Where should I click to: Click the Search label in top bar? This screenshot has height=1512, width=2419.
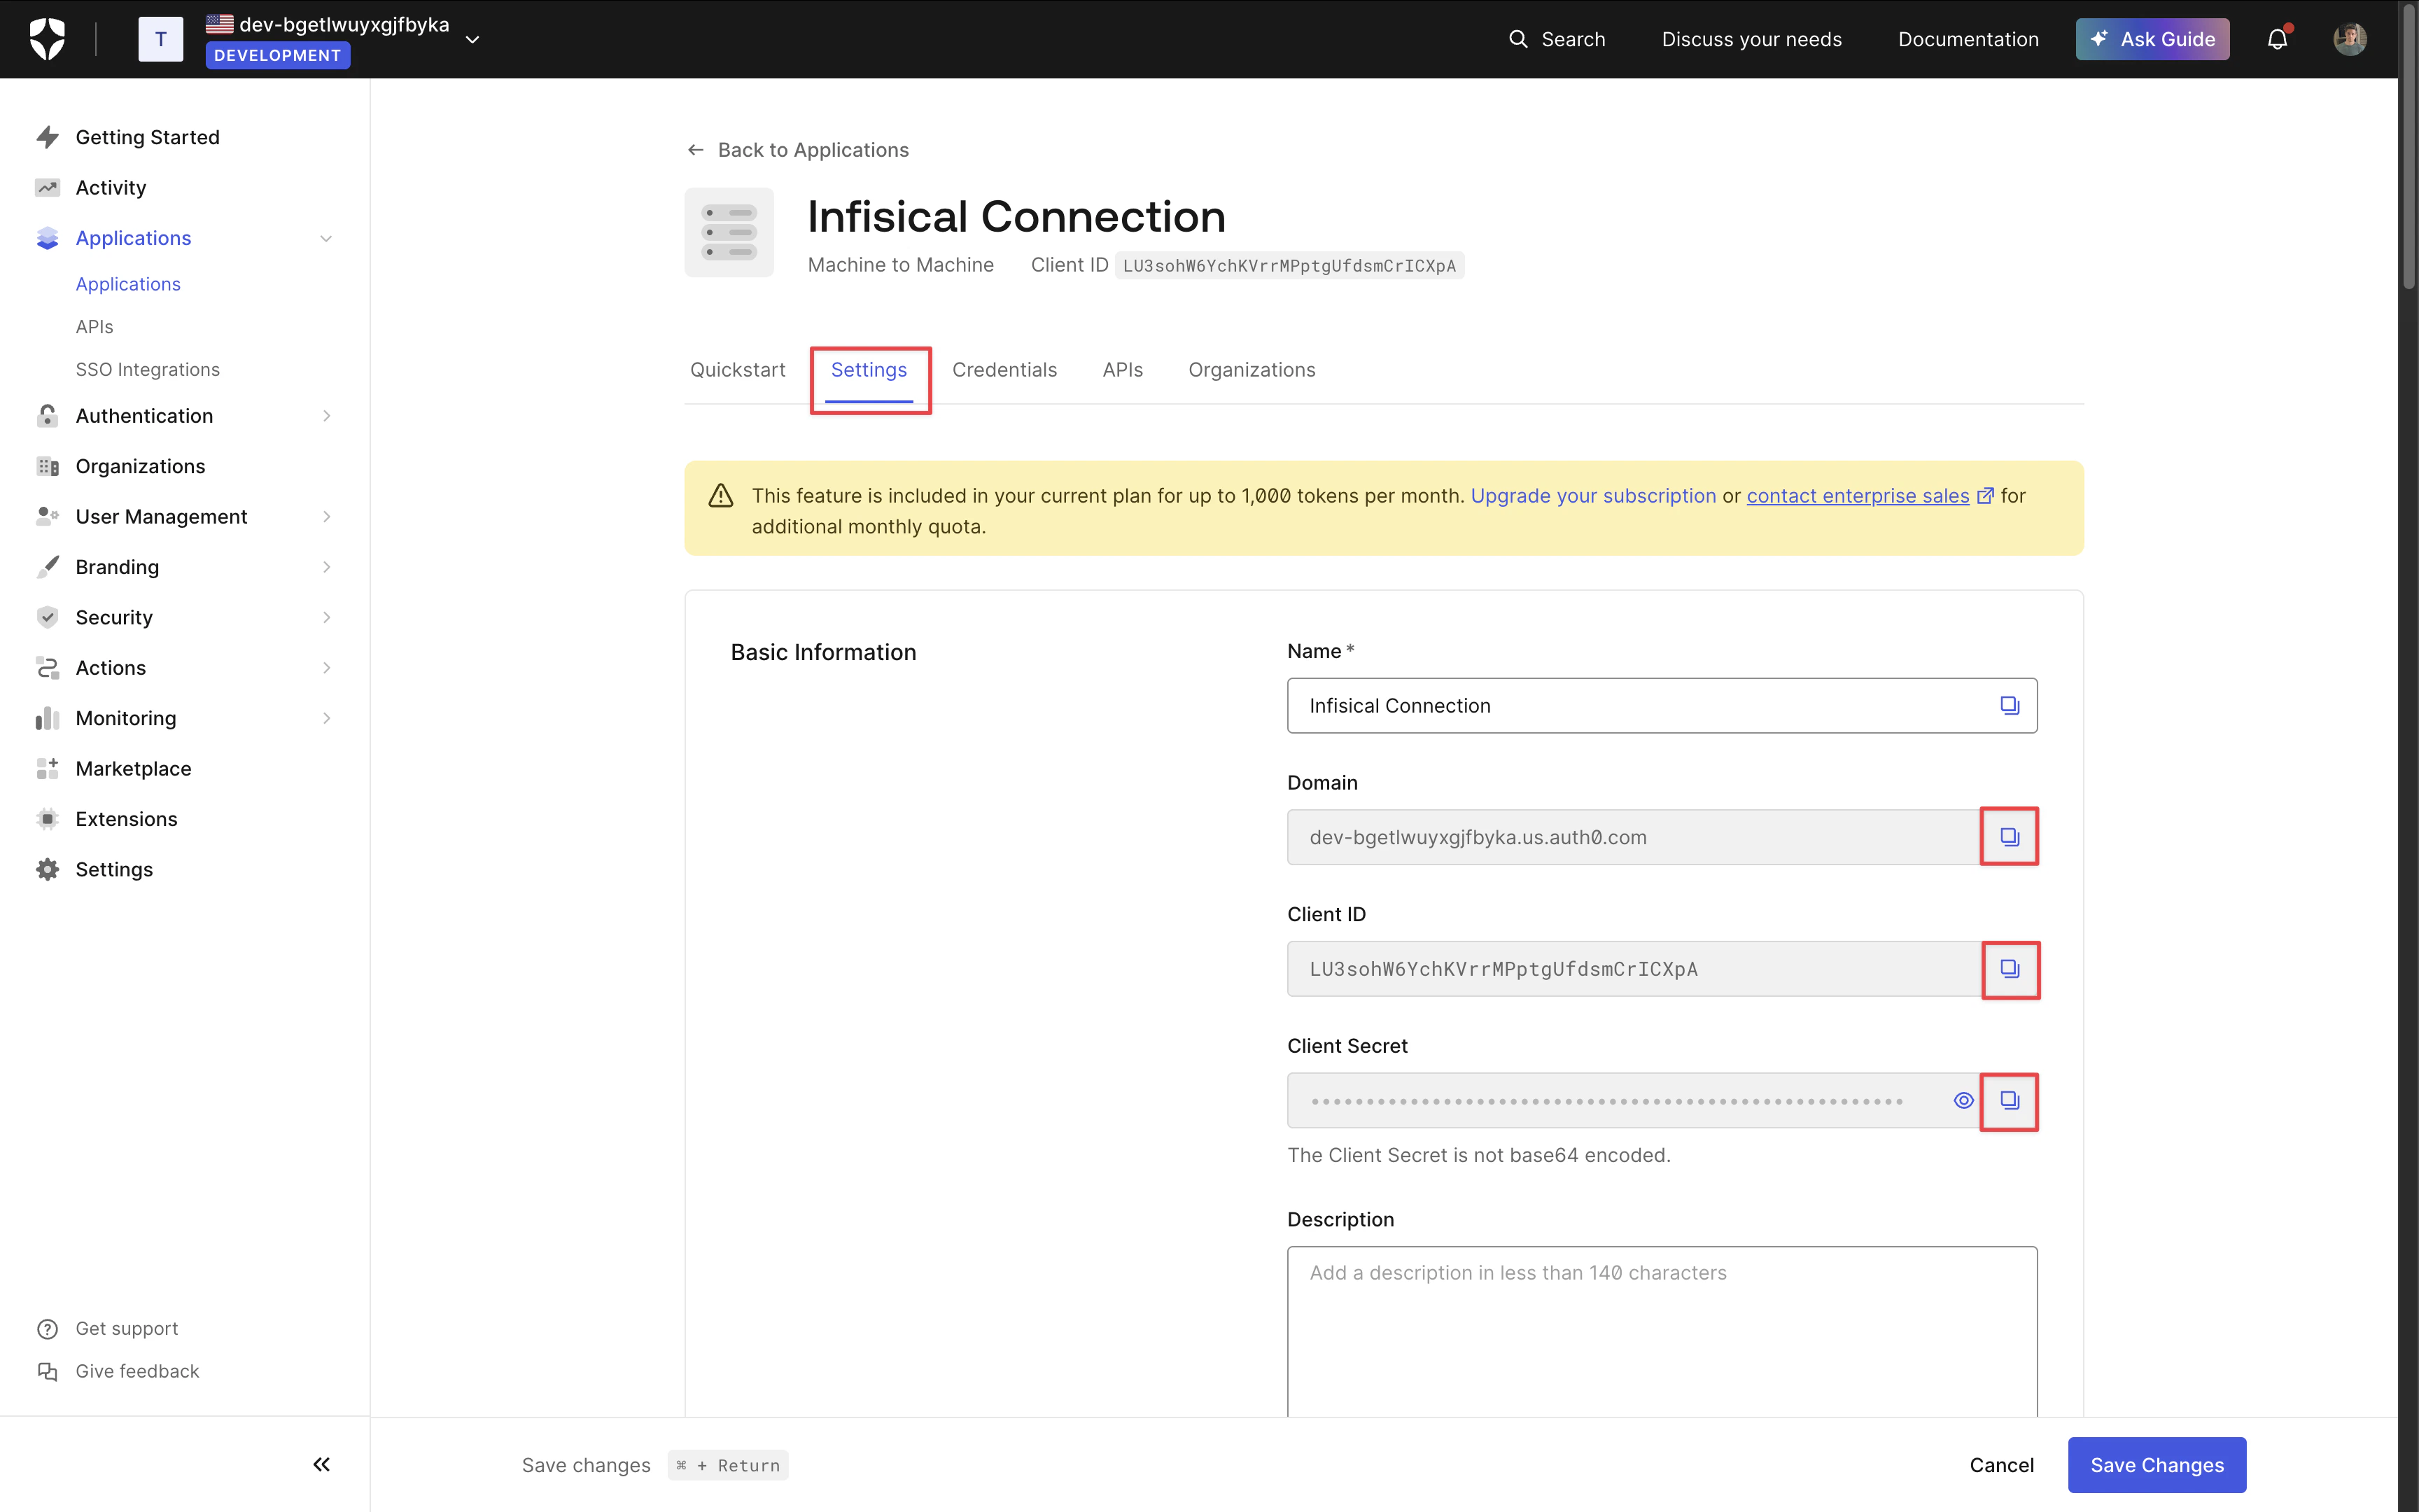(x=1572, y=39)
